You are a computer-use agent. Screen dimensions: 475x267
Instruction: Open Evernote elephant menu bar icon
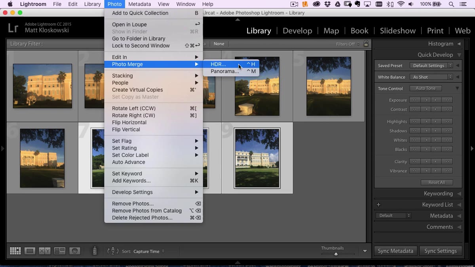[x=358, y=4]
